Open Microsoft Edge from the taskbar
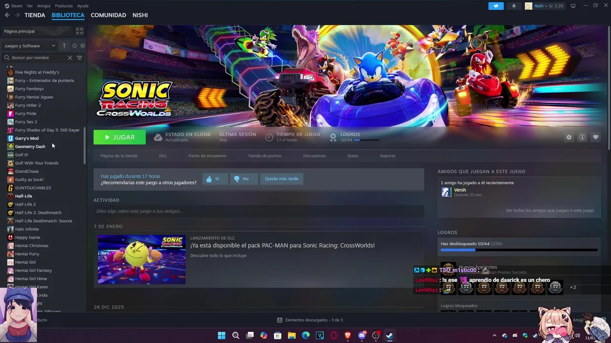611x343 pixels. tap(305, 335)
